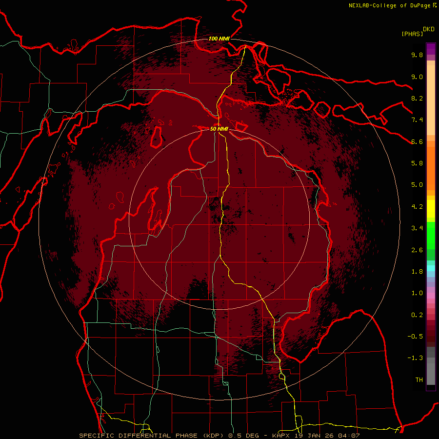The image size is (439, 439).
Task: Click the 100 NMI range ring label
Action: tap(219, 39)
